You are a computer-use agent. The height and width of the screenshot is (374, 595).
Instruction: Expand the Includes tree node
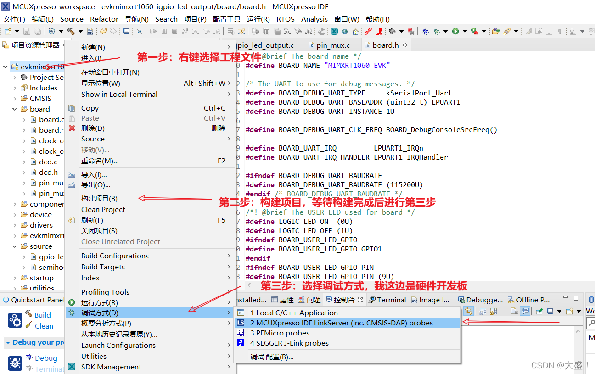(15, 88)
